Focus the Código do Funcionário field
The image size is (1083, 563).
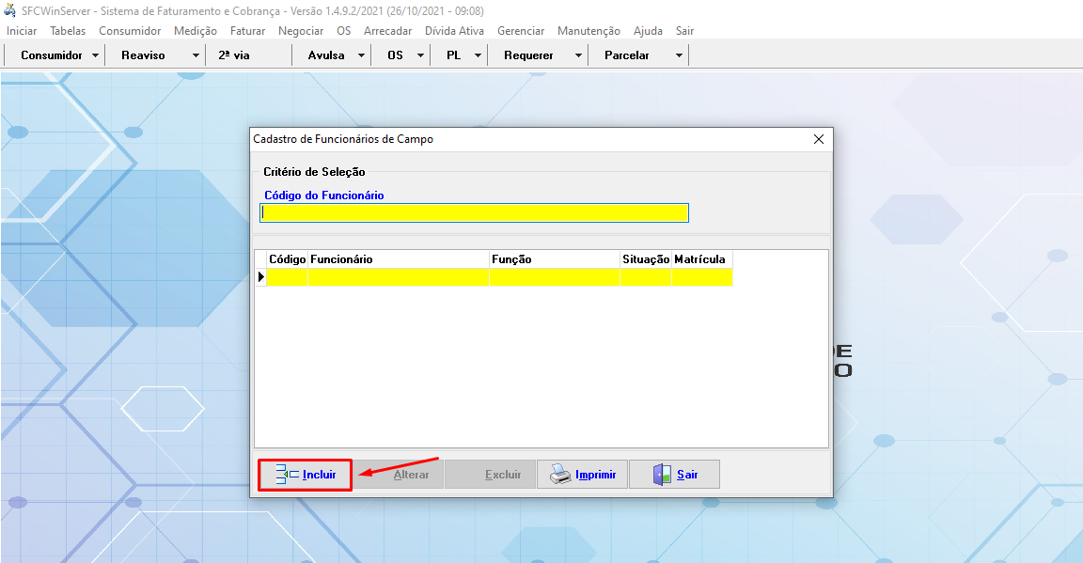[x=475, y=213]
